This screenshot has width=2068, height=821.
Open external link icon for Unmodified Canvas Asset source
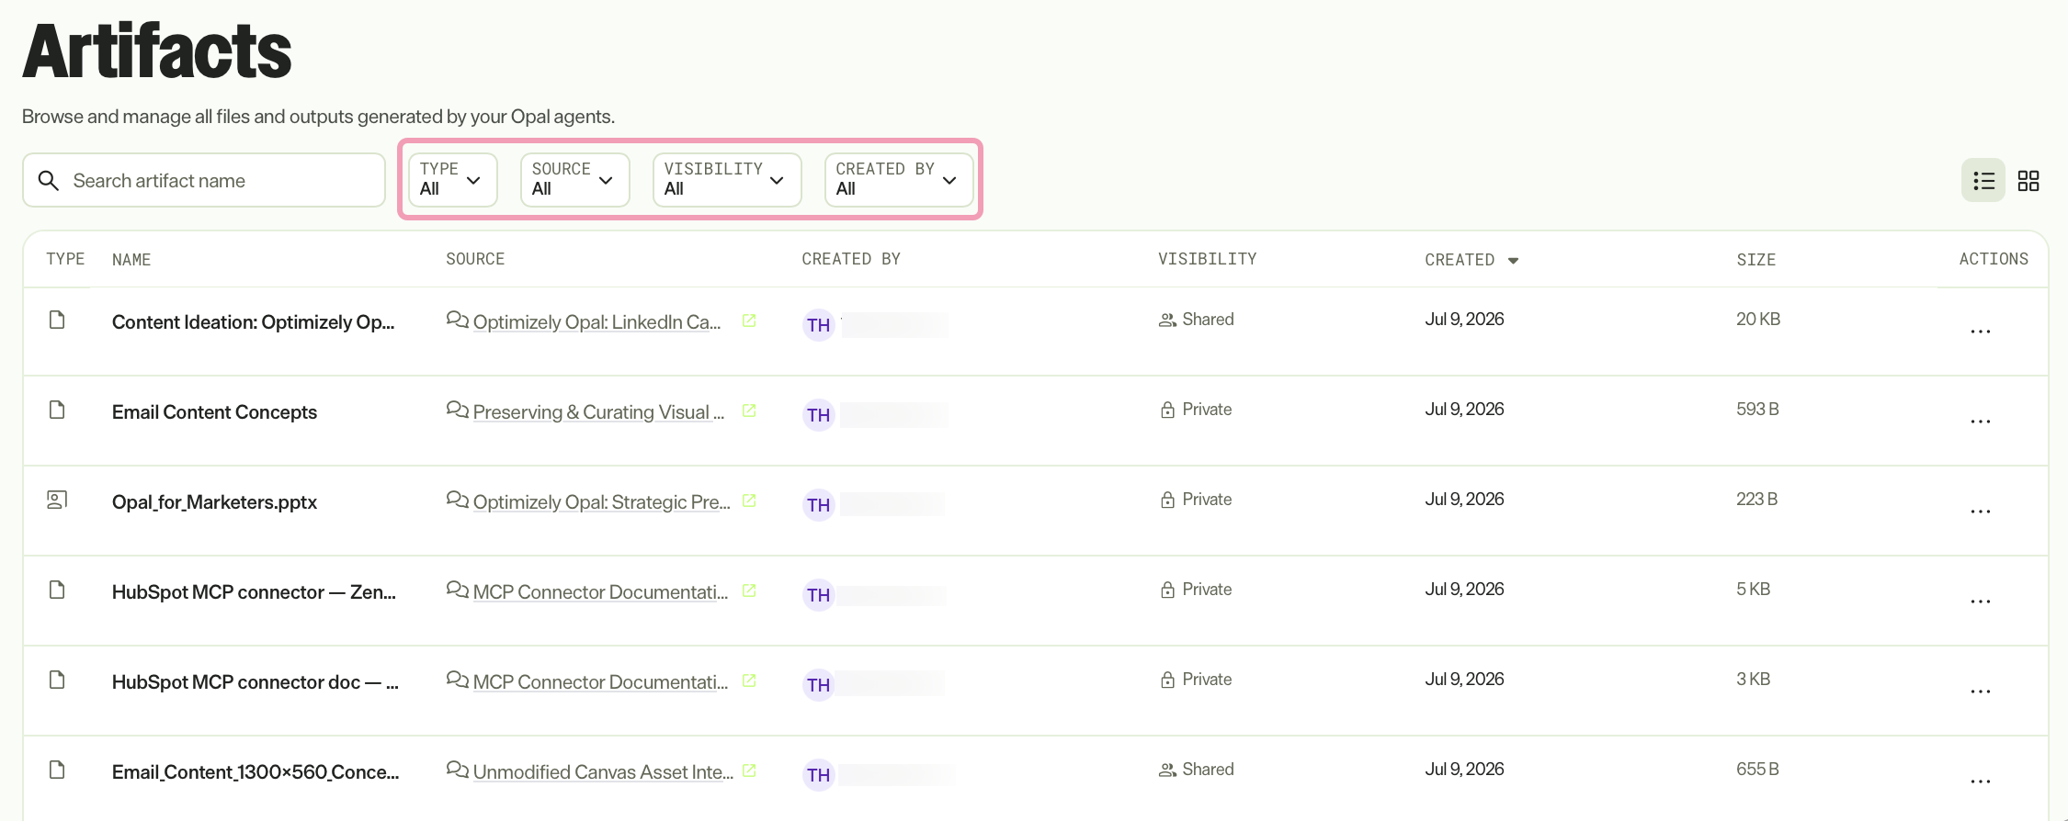tap(749, 770)
